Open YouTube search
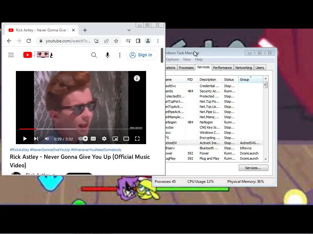313x234 pixels. [x=94, y=55]
